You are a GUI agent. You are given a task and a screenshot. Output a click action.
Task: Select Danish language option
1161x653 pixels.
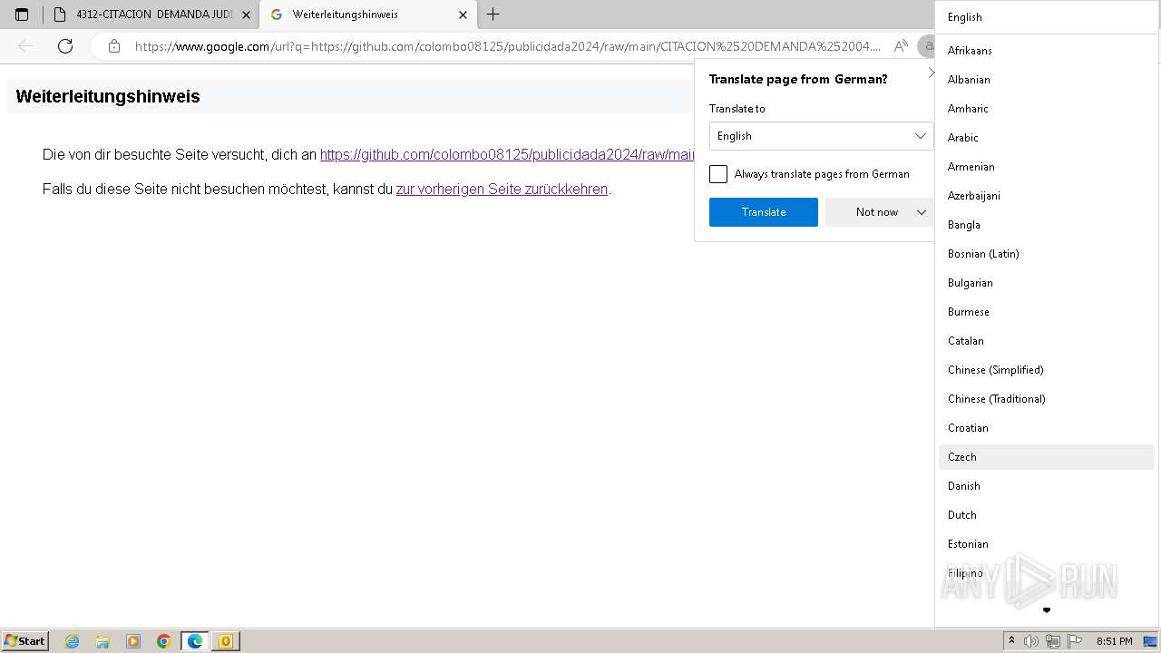click(x=1046, y=486)
